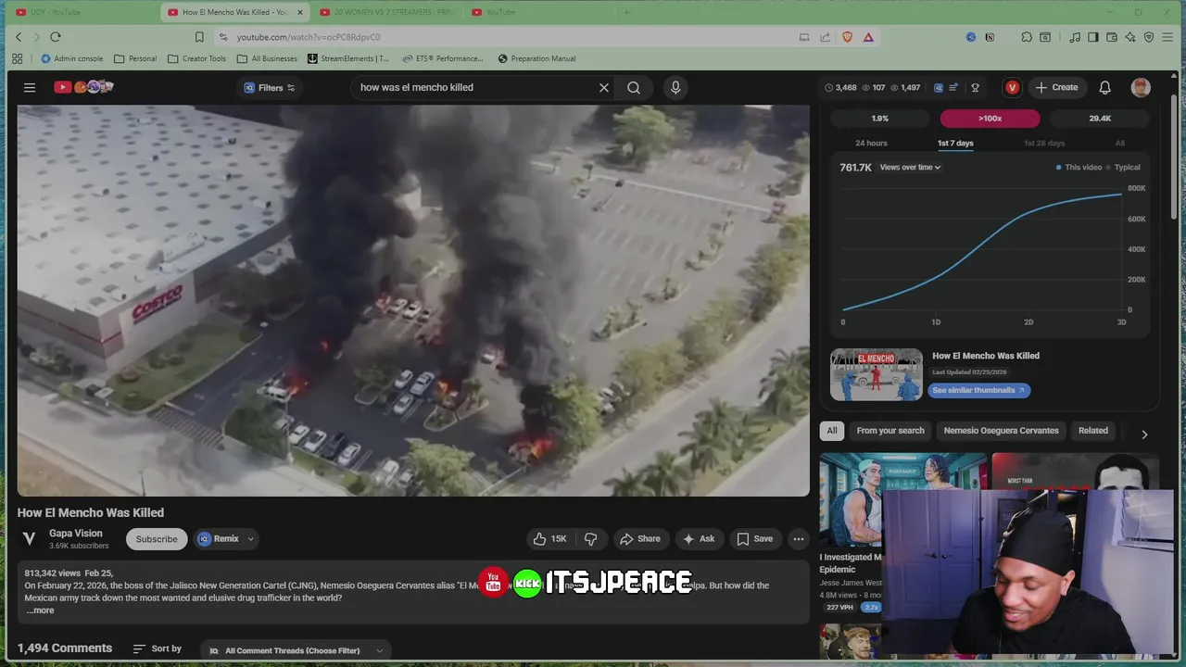Select From your search chip

[890, 431]
